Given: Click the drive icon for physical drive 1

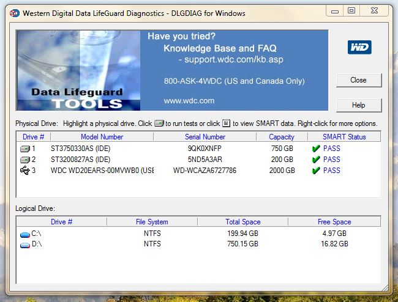Looking at the screenshot, I should (25, 149).
